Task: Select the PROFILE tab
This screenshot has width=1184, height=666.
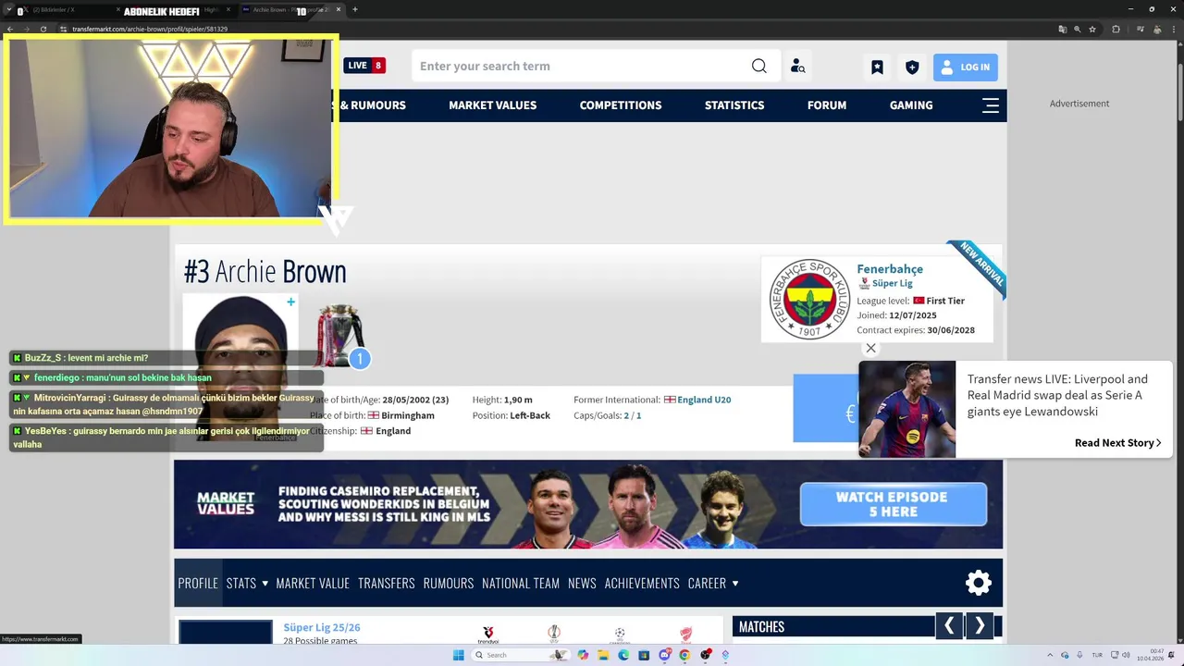Action: tap(198, 583)
